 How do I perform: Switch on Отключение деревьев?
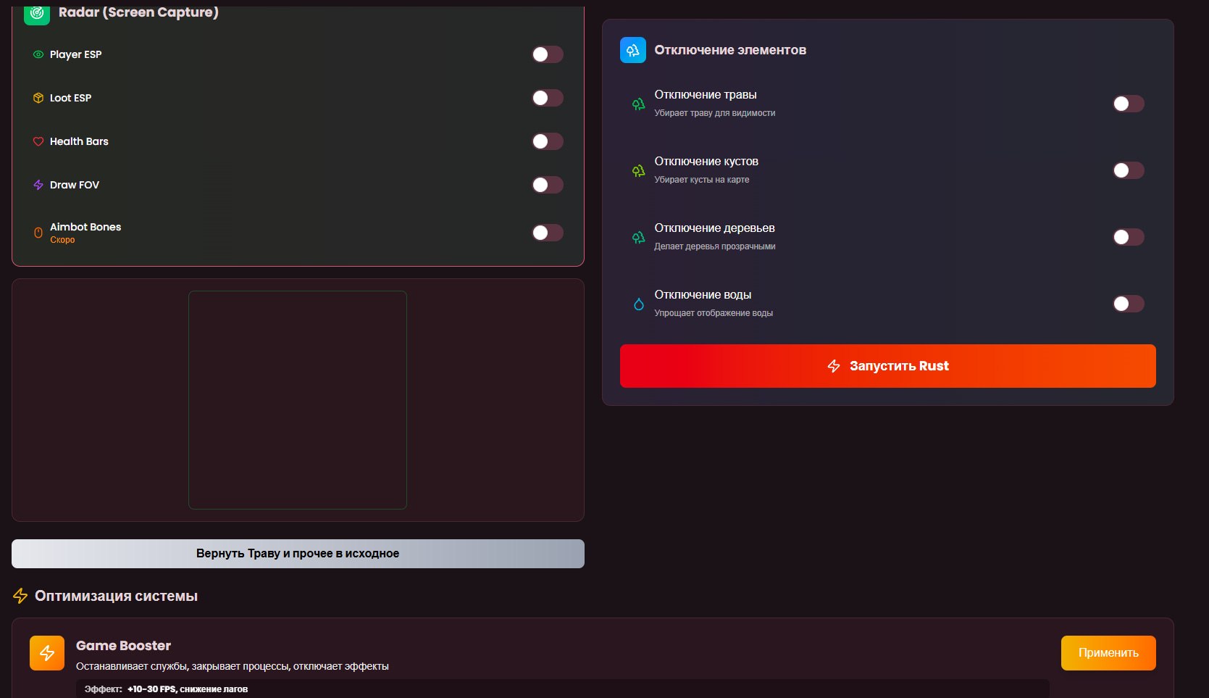(1129, 237)
